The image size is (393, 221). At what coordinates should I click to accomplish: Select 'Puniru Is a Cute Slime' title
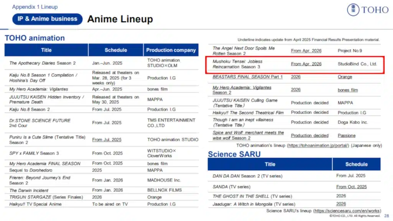click(x=47, y=140)
